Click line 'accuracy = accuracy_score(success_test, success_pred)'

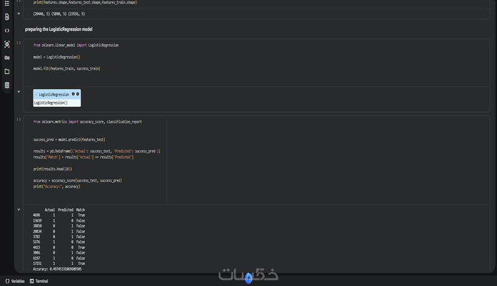pyautogui.click(x=78, y=181)
